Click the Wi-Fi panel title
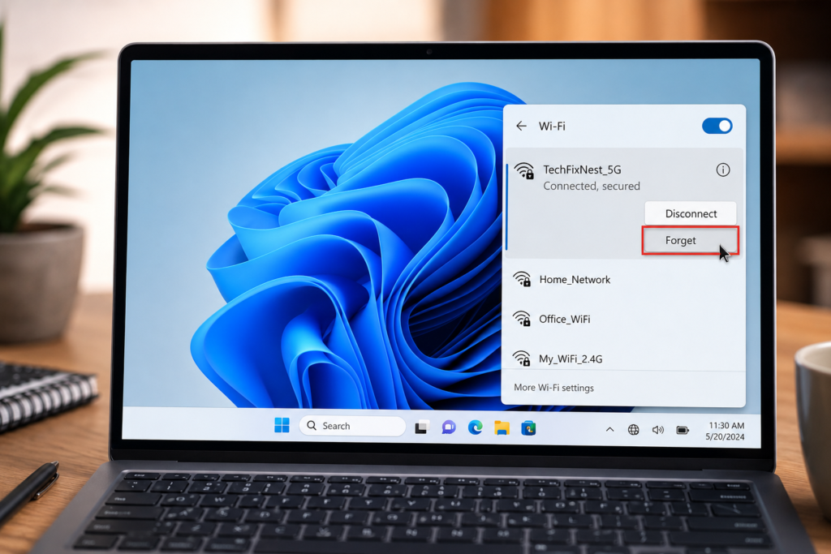The width and height of the screenshot is (831, 554). [552, 126]
